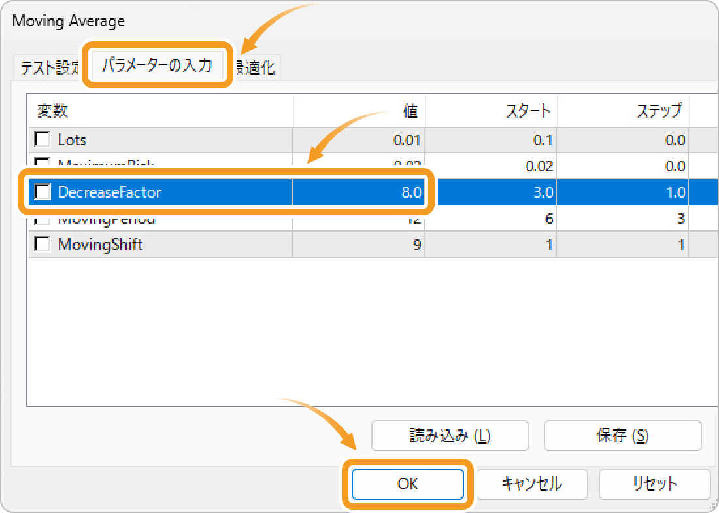Click the 保存 (S) button
Viewport: 719px width, 513px height.
pos(623,435)
